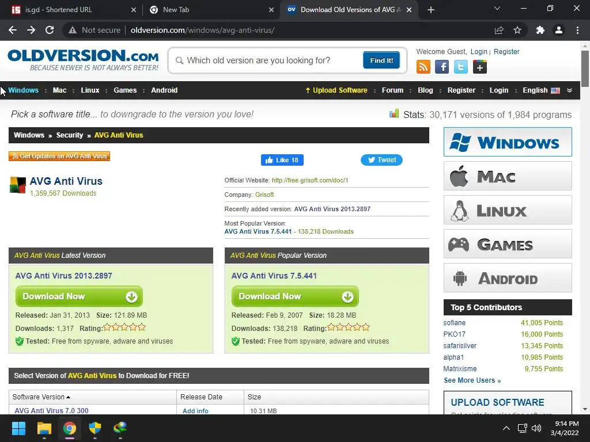Click the Not secure warning icon
Screen dimensions: 590x442
click(73, 30)
